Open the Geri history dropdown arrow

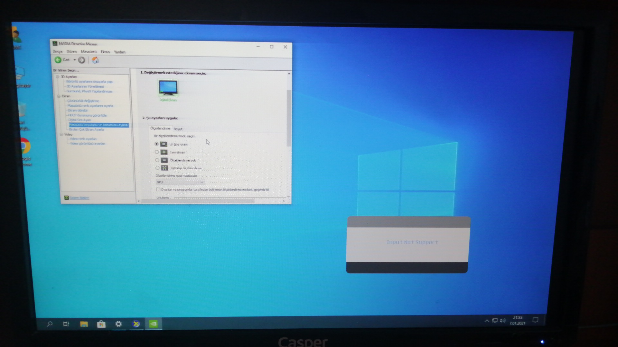74,60
